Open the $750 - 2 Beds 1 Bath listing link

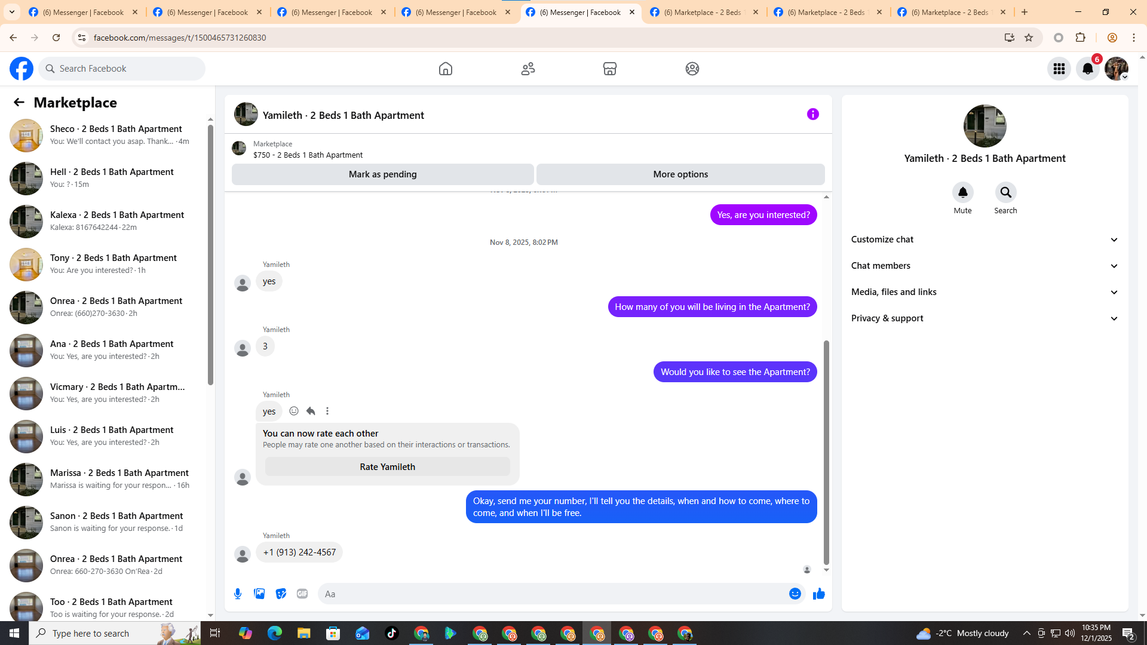click(308, 155)
